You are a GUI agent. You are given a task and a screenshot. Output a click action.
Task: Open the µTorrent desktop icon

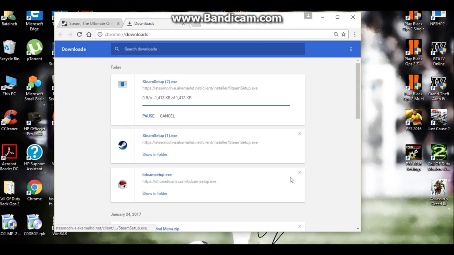34,51
